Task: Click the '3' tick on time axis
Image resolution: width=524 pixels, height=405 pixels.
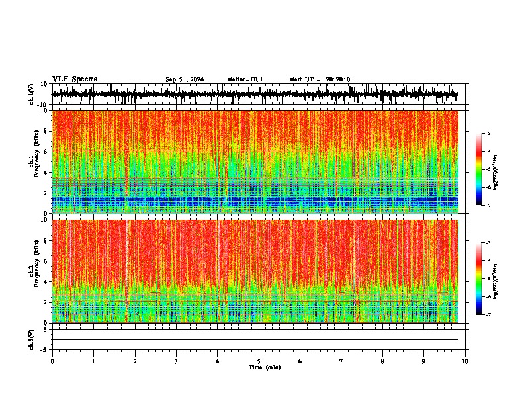Action: click(176, 361)
